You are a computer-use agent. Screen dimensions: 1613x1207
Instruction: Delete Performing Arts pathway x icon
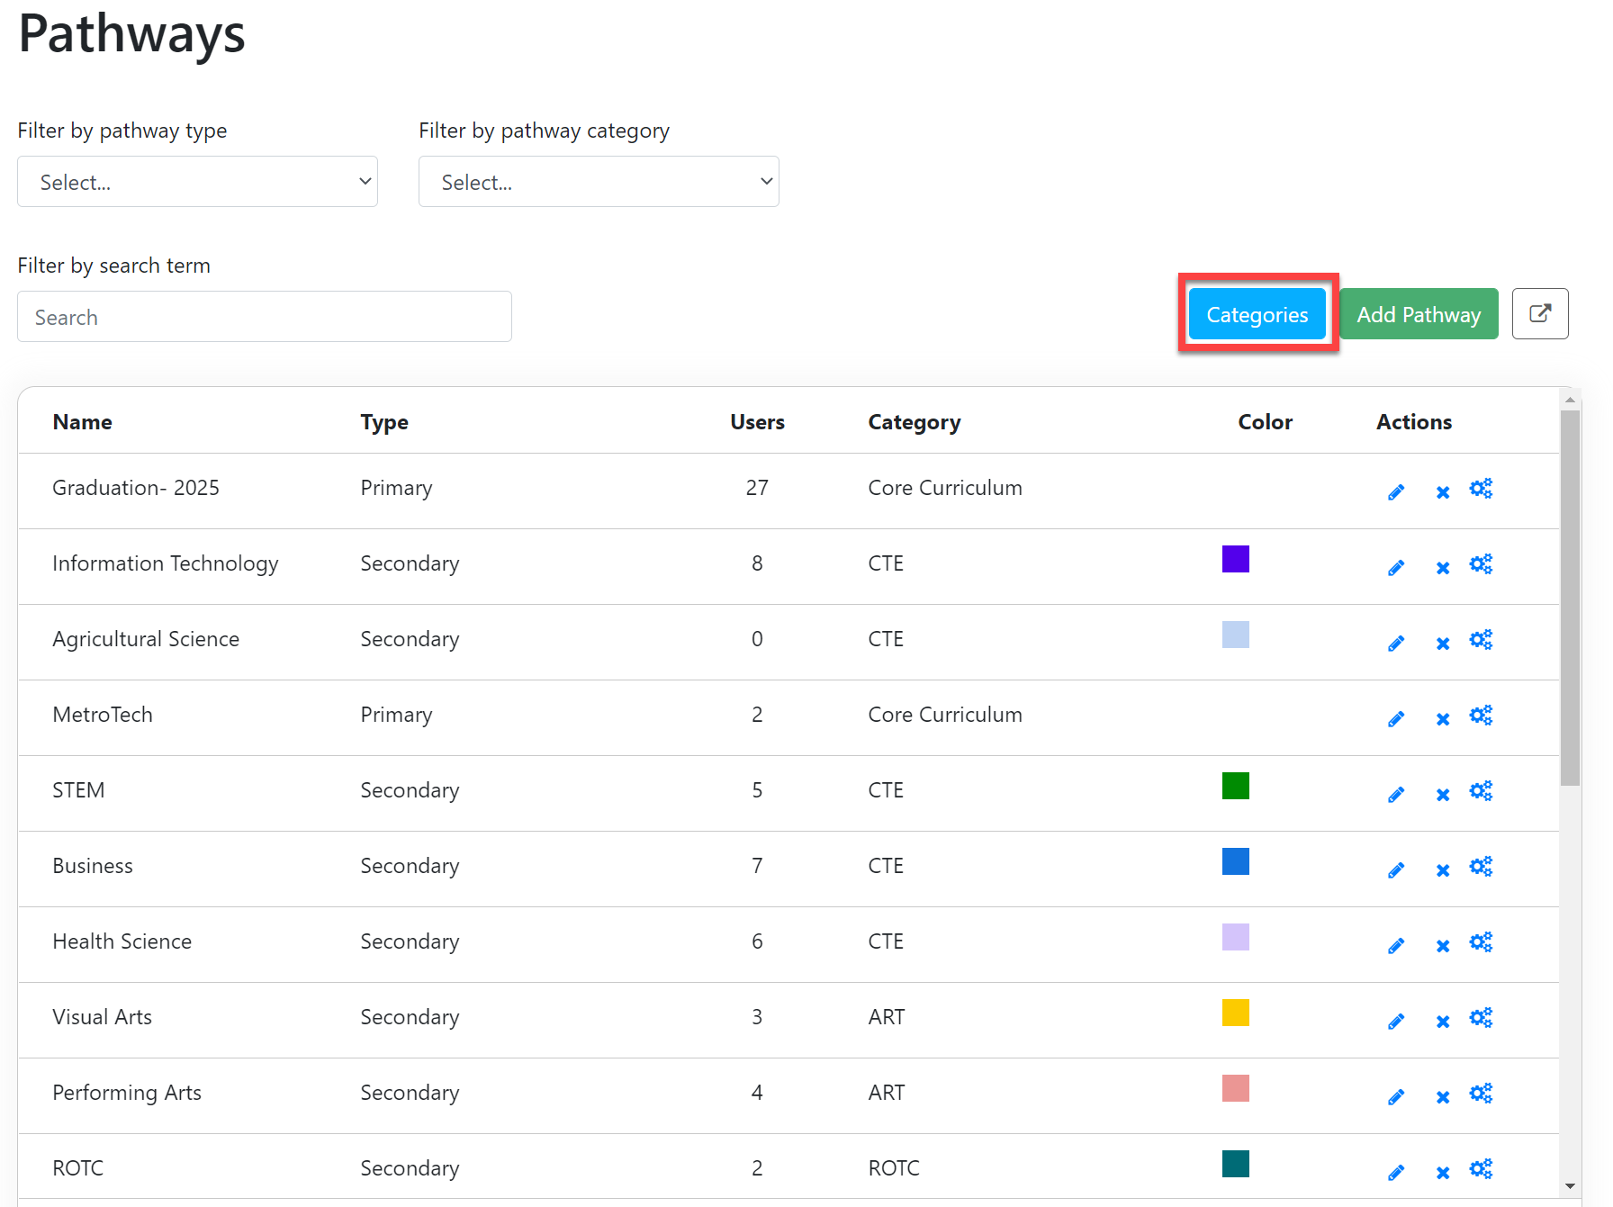tap(1443, 1097)
